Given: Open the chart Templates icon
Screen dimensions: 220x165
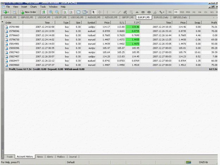Looking at the screenshot, I should pos(84,12).
